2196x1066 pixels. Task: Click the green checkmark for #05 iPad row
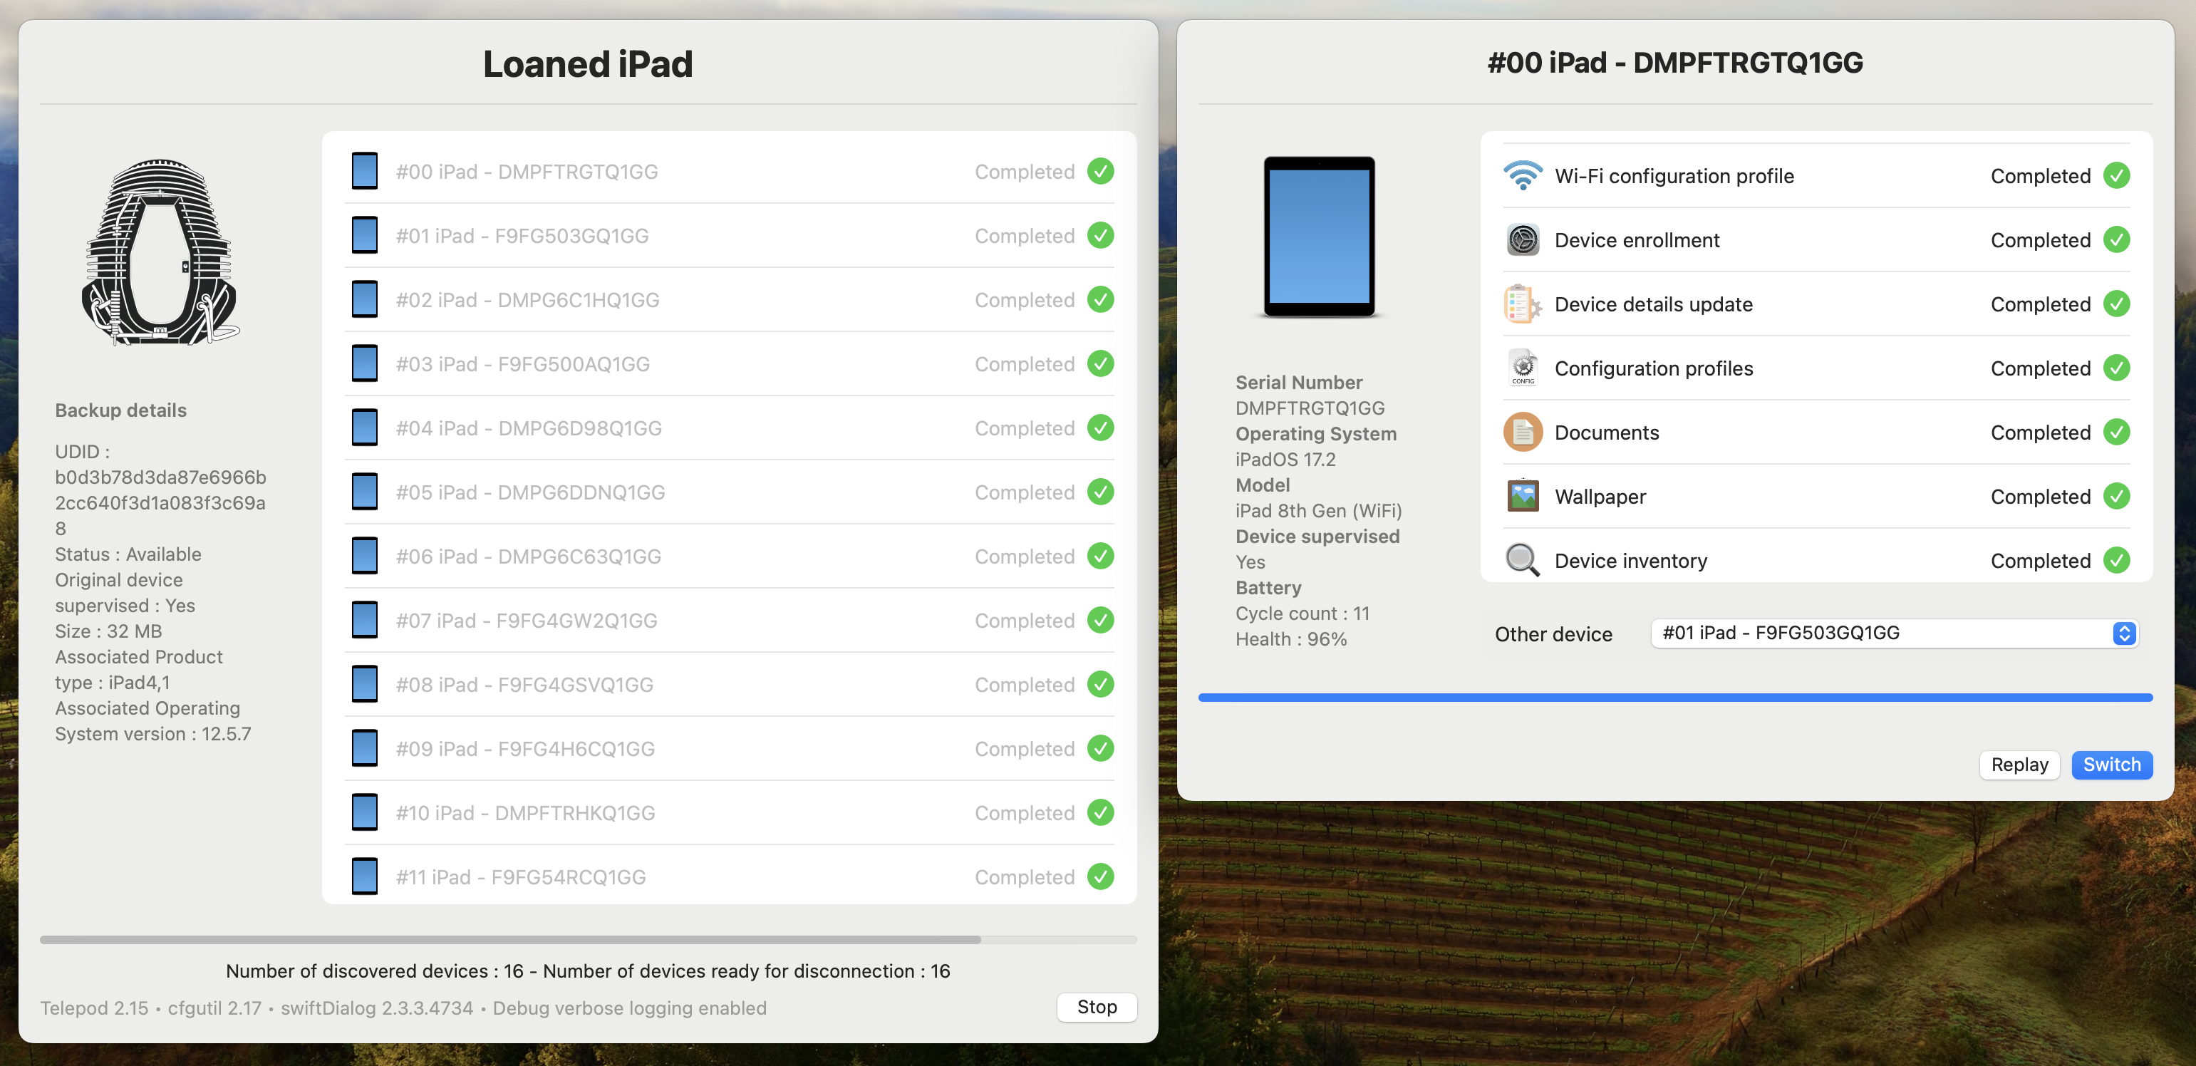[x=1101, y=492]
